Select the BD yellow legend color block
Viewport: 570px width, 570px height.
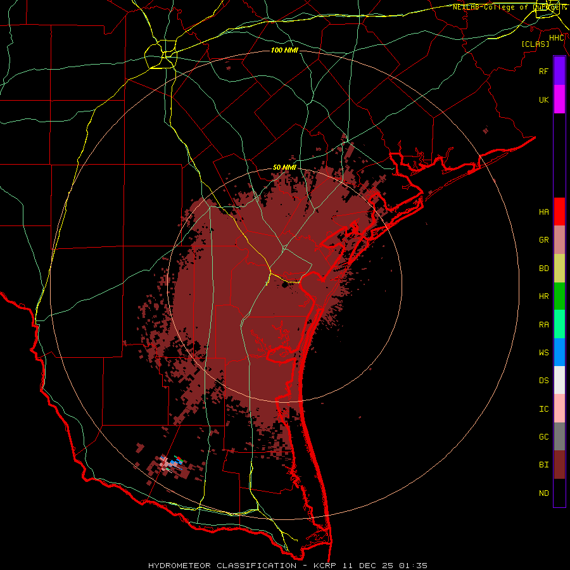(559, 269)
